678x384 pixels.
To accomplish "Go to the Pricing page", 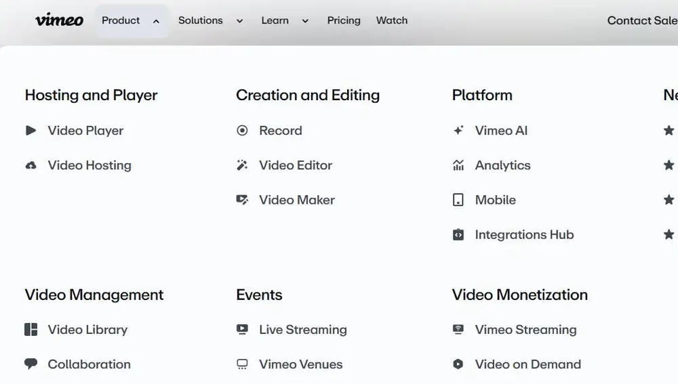I will [344, 20].
